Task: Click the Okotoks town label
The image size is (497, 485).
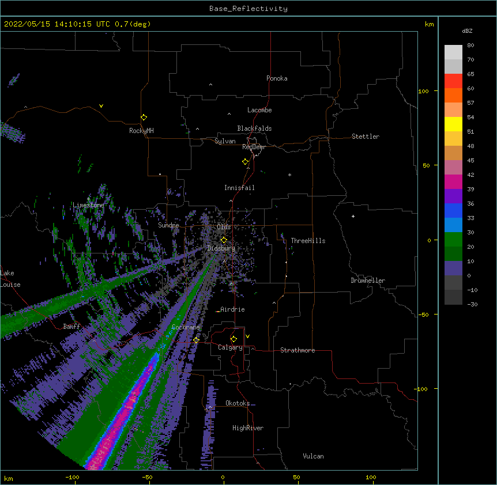Action: tap(238, 403)
